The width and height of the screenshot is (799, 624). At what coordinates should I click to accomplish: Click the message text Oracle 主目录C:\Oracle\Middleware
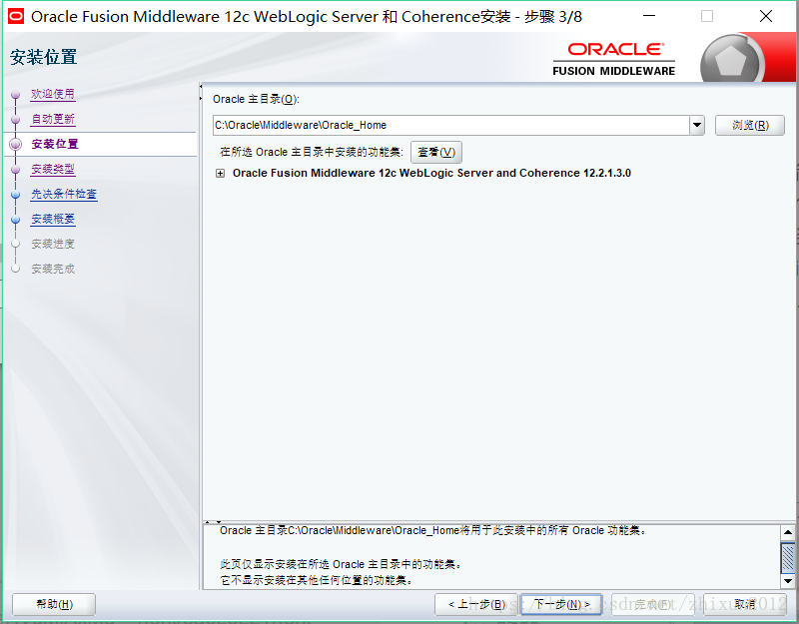433,531
